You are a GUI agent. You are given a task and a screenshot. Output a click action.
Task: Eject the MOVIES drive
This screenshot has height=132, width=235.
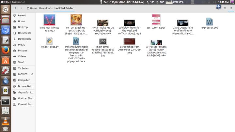click(32, 74)
